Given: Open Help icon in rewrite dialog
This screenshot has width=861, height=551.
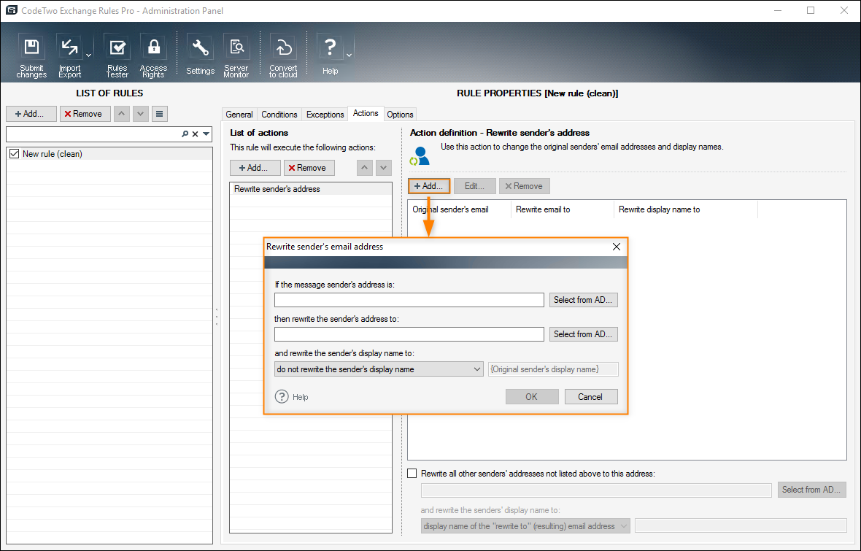Looking at the screenshot, I should click(x=282, y=396).
